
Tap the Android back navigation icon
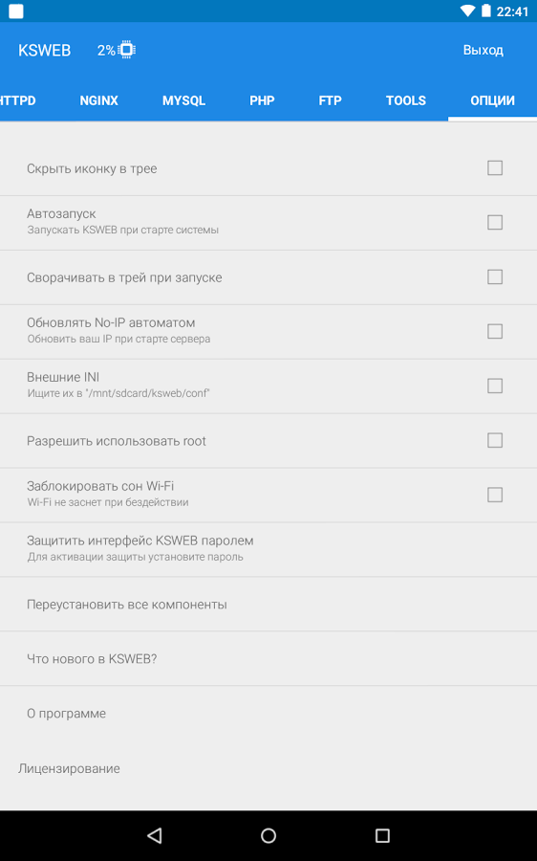coord(155,835)
